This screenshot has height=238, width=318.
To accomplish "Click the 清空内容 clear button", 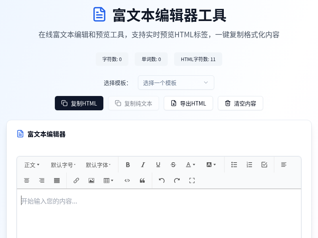I will (240, 103).
